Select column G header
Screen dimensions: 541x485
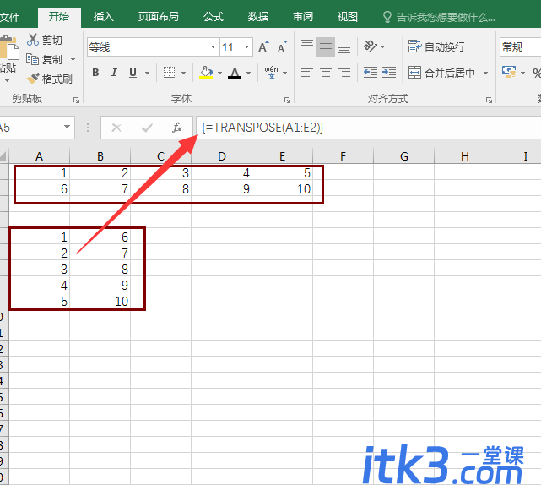(x=403, y=156)
